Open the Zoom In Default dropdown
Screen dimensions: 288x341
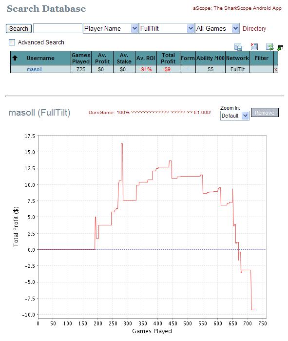pyautogui.click(x=234, y=116)
